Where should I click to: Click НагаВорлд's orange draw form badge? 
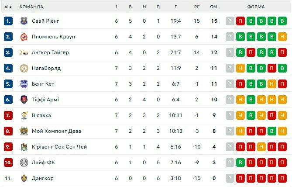[x=240, y=68]
